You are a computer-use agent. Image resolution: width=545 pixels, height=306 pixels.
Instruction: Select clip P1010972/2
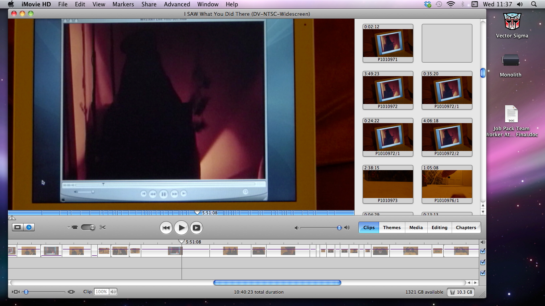tap(447, 137)
